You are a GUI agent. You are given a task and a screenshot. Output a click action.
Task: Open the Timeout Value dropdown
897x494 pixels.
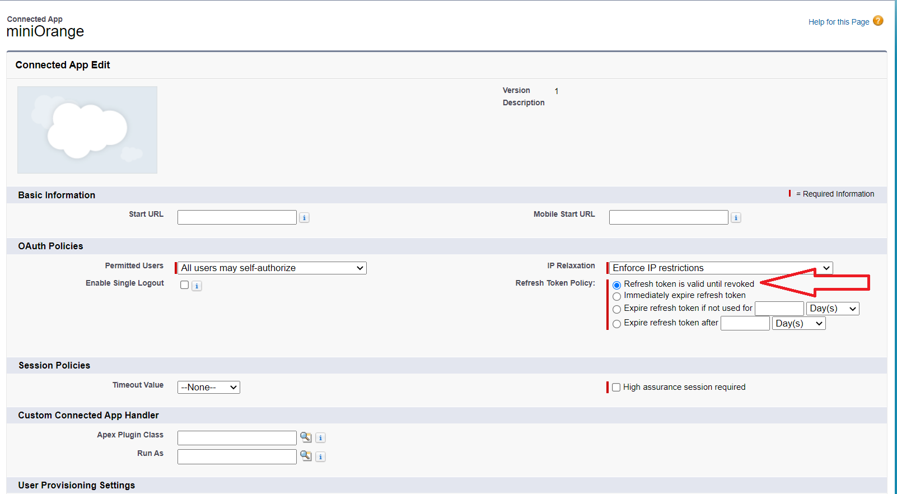point(209,388)
